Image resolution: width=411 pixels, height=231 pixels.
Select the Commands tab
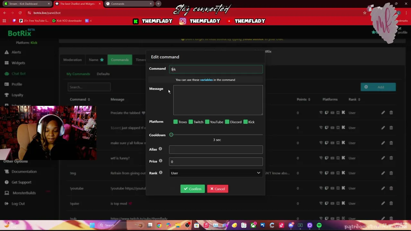[x=120, y=60]
